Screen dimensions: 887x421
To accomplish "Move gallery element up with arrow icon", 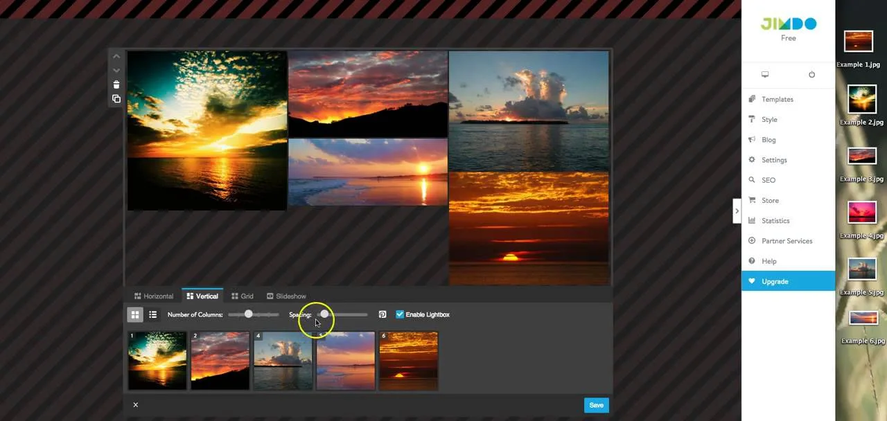I will (x=116, y=56).
